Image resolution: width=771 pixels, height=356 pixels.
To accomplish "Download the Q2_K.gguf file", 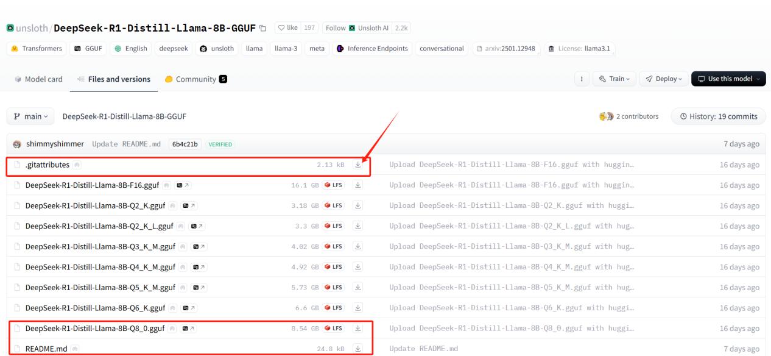I will pyautogui.click(x=358, y=206).
